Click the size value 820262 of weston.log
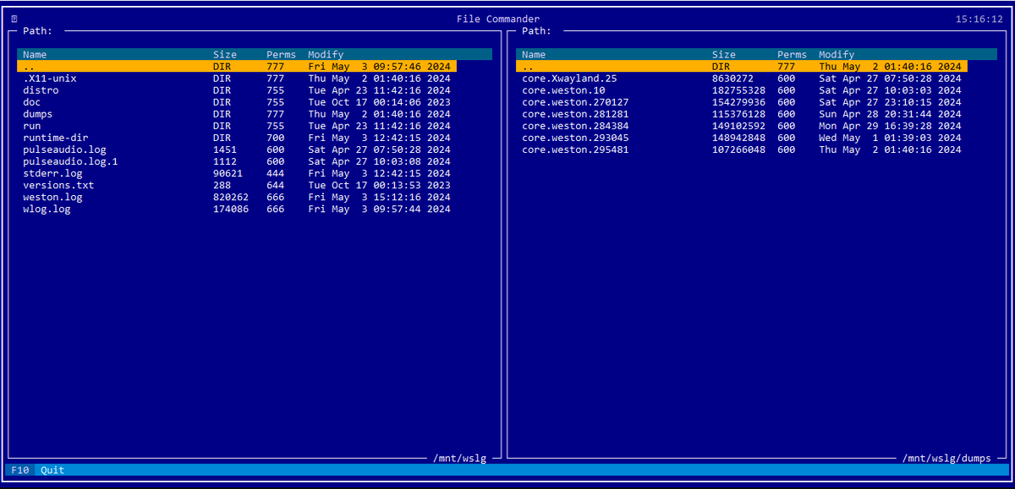1015x489 pixels. pyautogui.click(x=231, y=197)
